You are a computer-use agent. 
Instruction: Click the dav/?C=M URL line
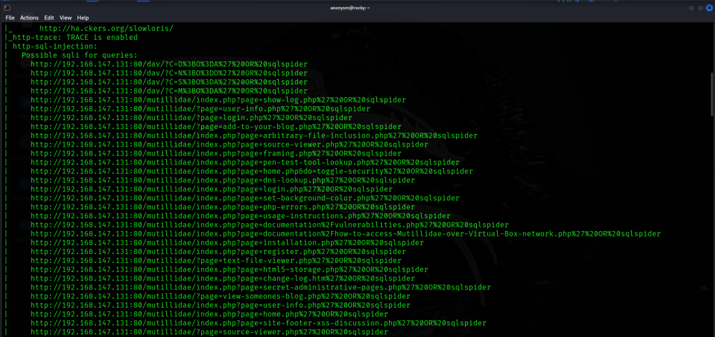tap(169, 91)
